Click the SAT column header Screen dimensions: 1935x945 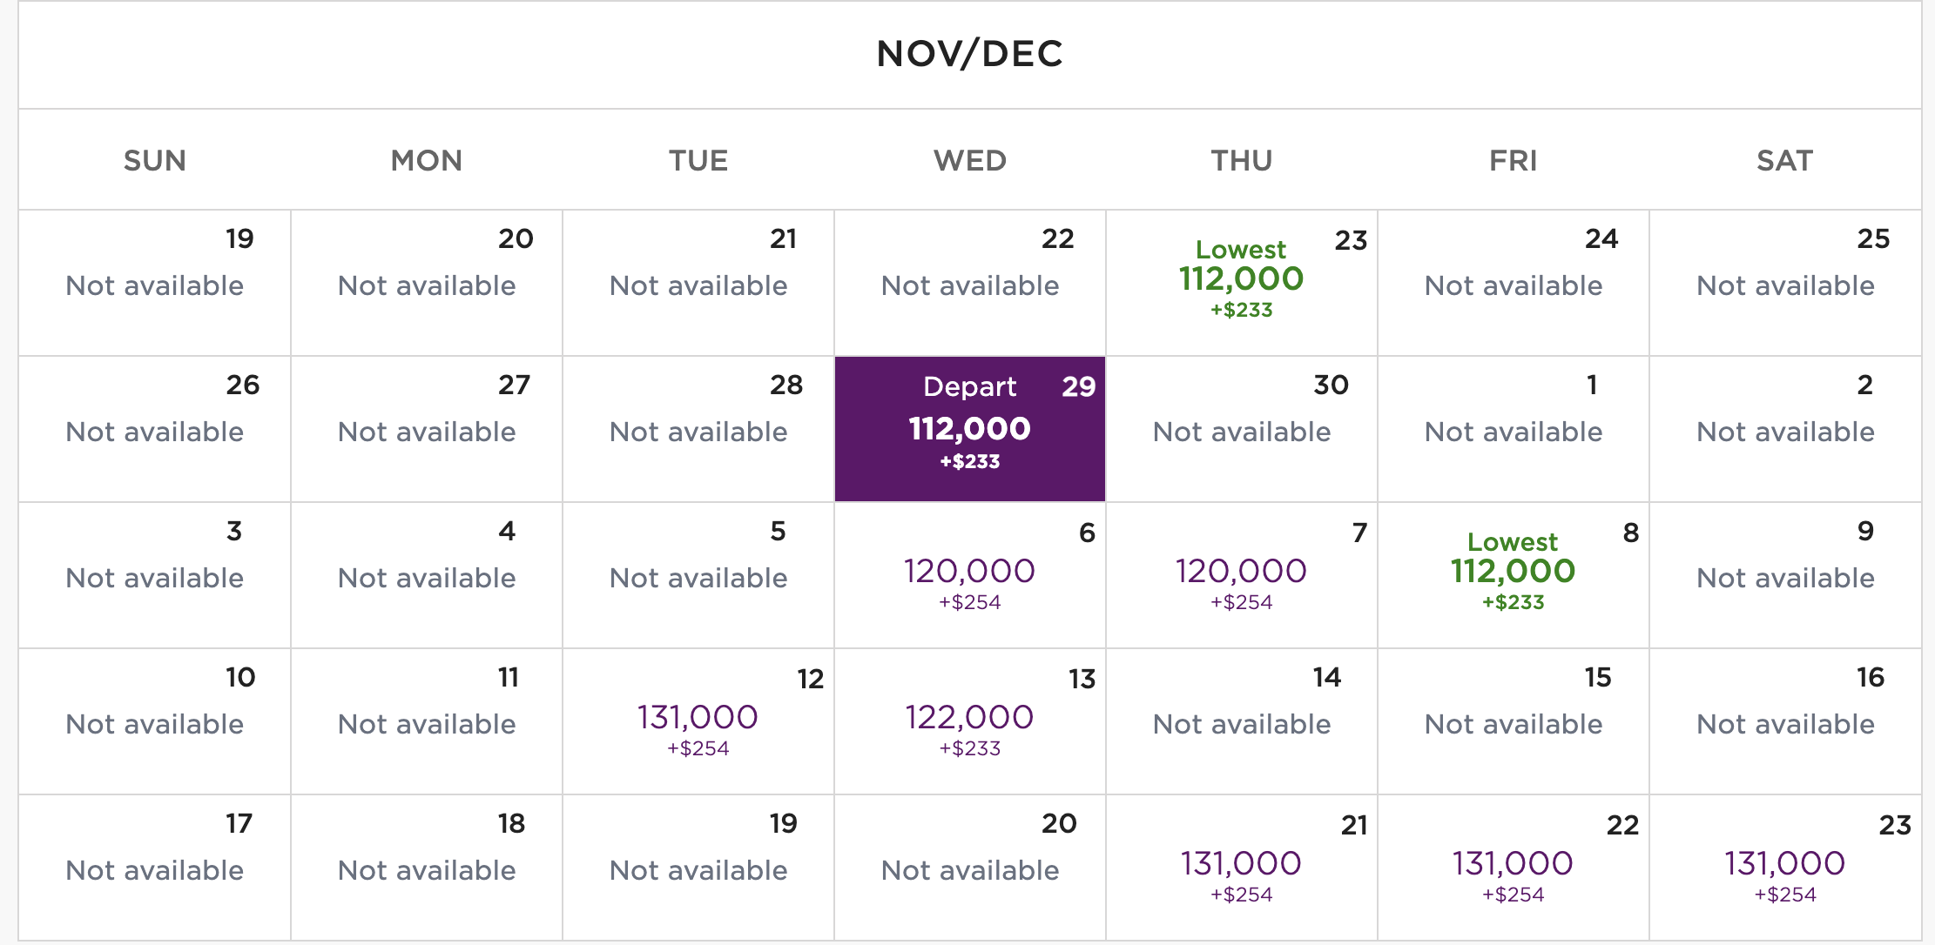1785,160
